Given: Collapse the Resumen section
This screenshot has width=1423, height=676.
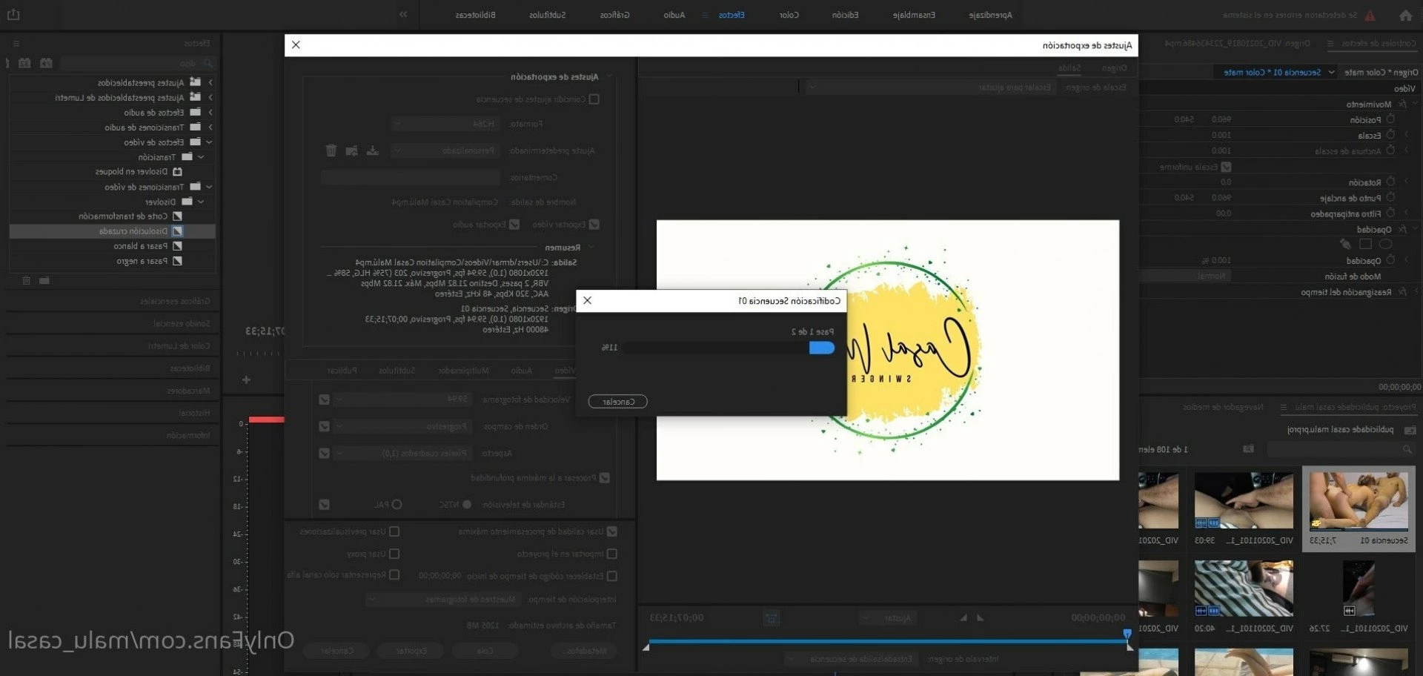Looking at the screenshot, I should [x=591, y=248].
